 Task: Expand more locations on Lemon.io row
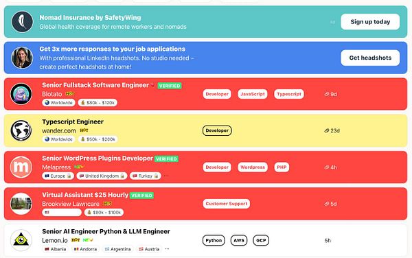(167, 249)
